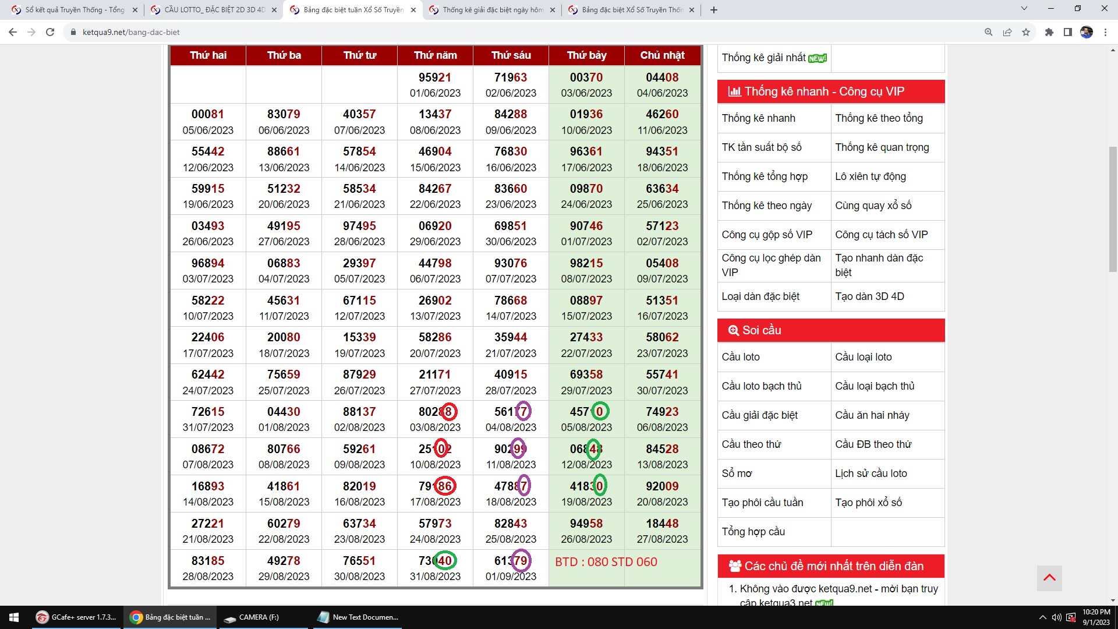The height and width of the screenshot is (629, 1118).
Task: Open New Text Document in taskbar
Action: 359,617
